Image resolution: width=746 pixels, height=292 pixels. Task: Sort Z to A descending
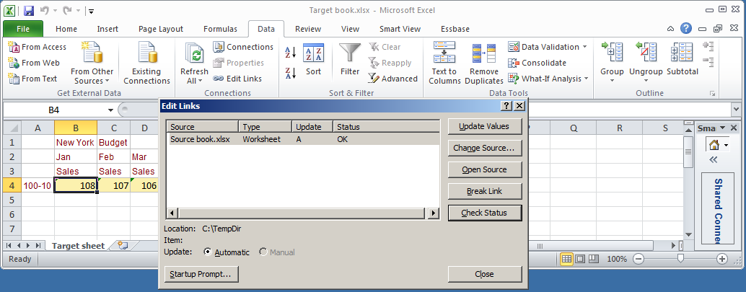click(291, 73)
